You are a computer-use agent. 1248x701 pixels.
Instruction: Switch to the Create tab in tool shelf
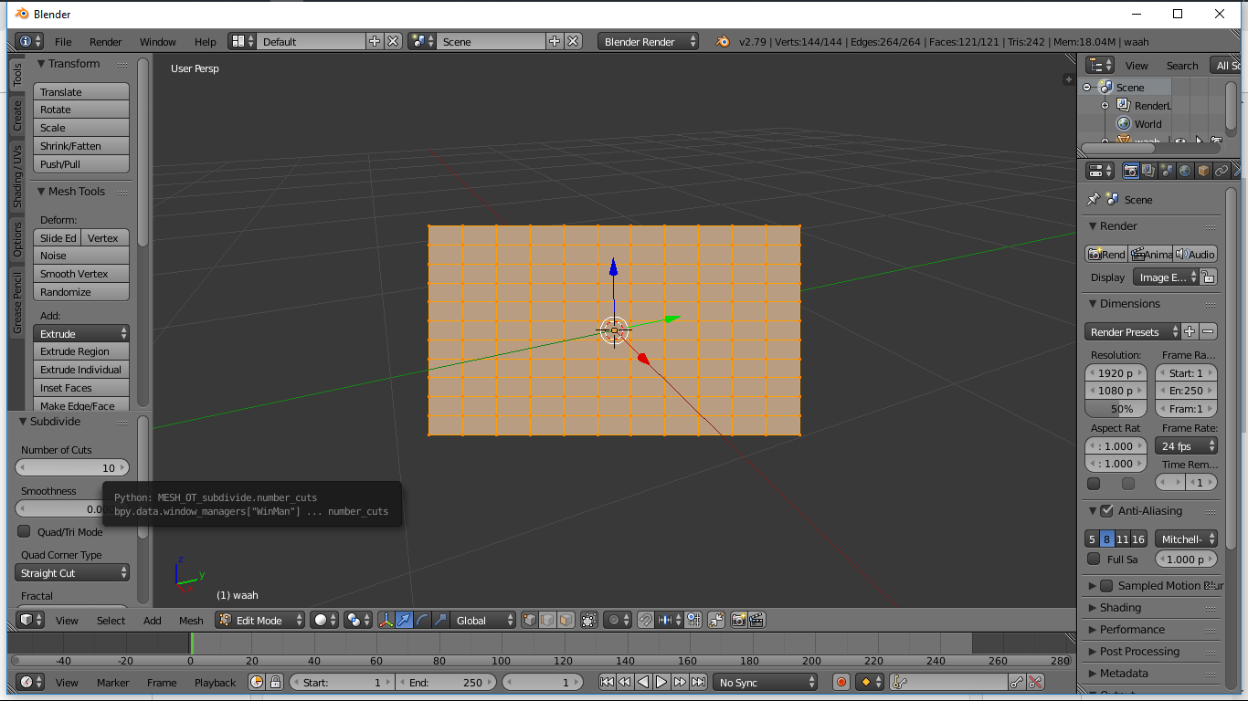pyautogui.click(x=16, y=116)
